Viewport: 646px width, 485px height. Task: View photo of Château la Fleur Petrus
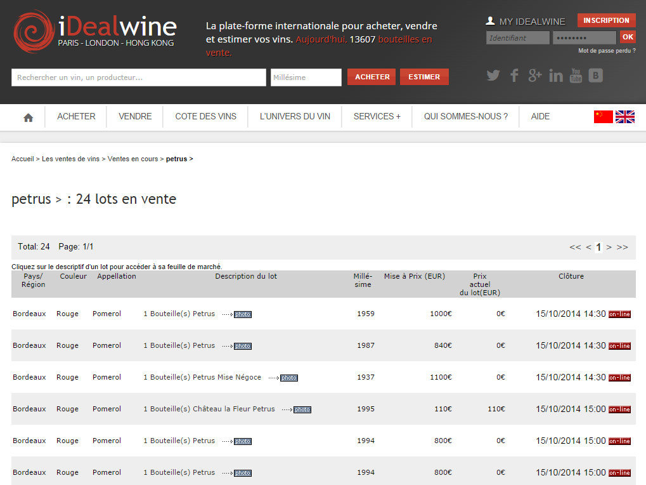pyautogui.click(x=302, y=409)
